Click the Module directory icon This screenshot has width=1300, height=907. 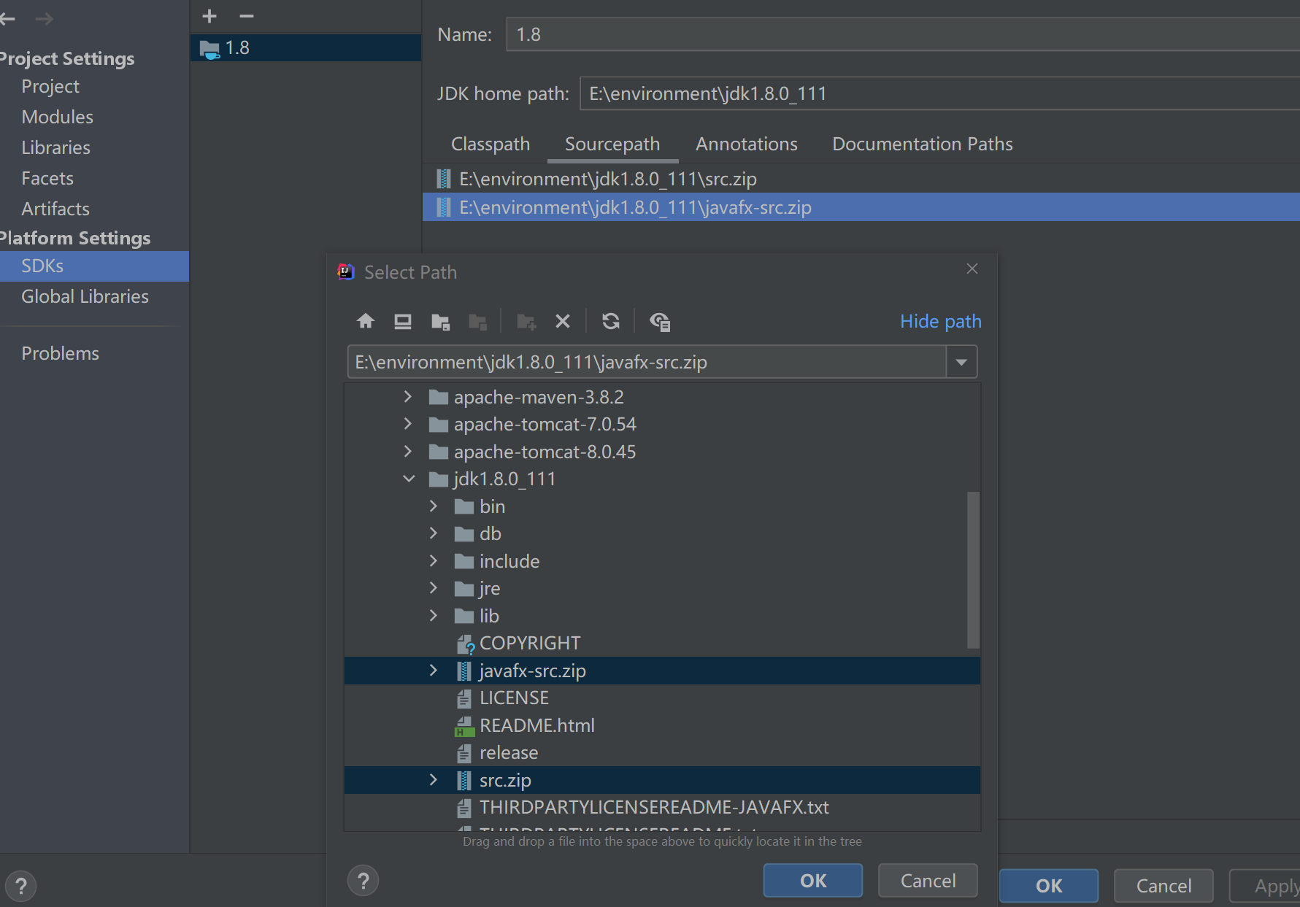(x=478, y=322)
